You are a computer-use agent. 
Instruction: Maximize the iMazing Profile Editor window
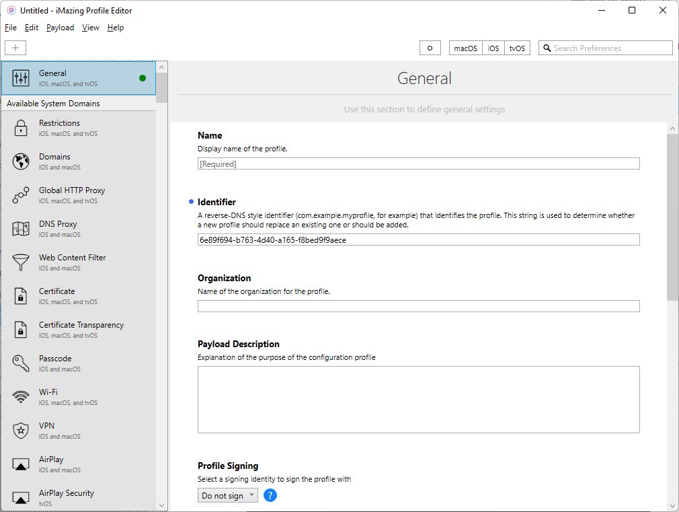pos(632,10)
